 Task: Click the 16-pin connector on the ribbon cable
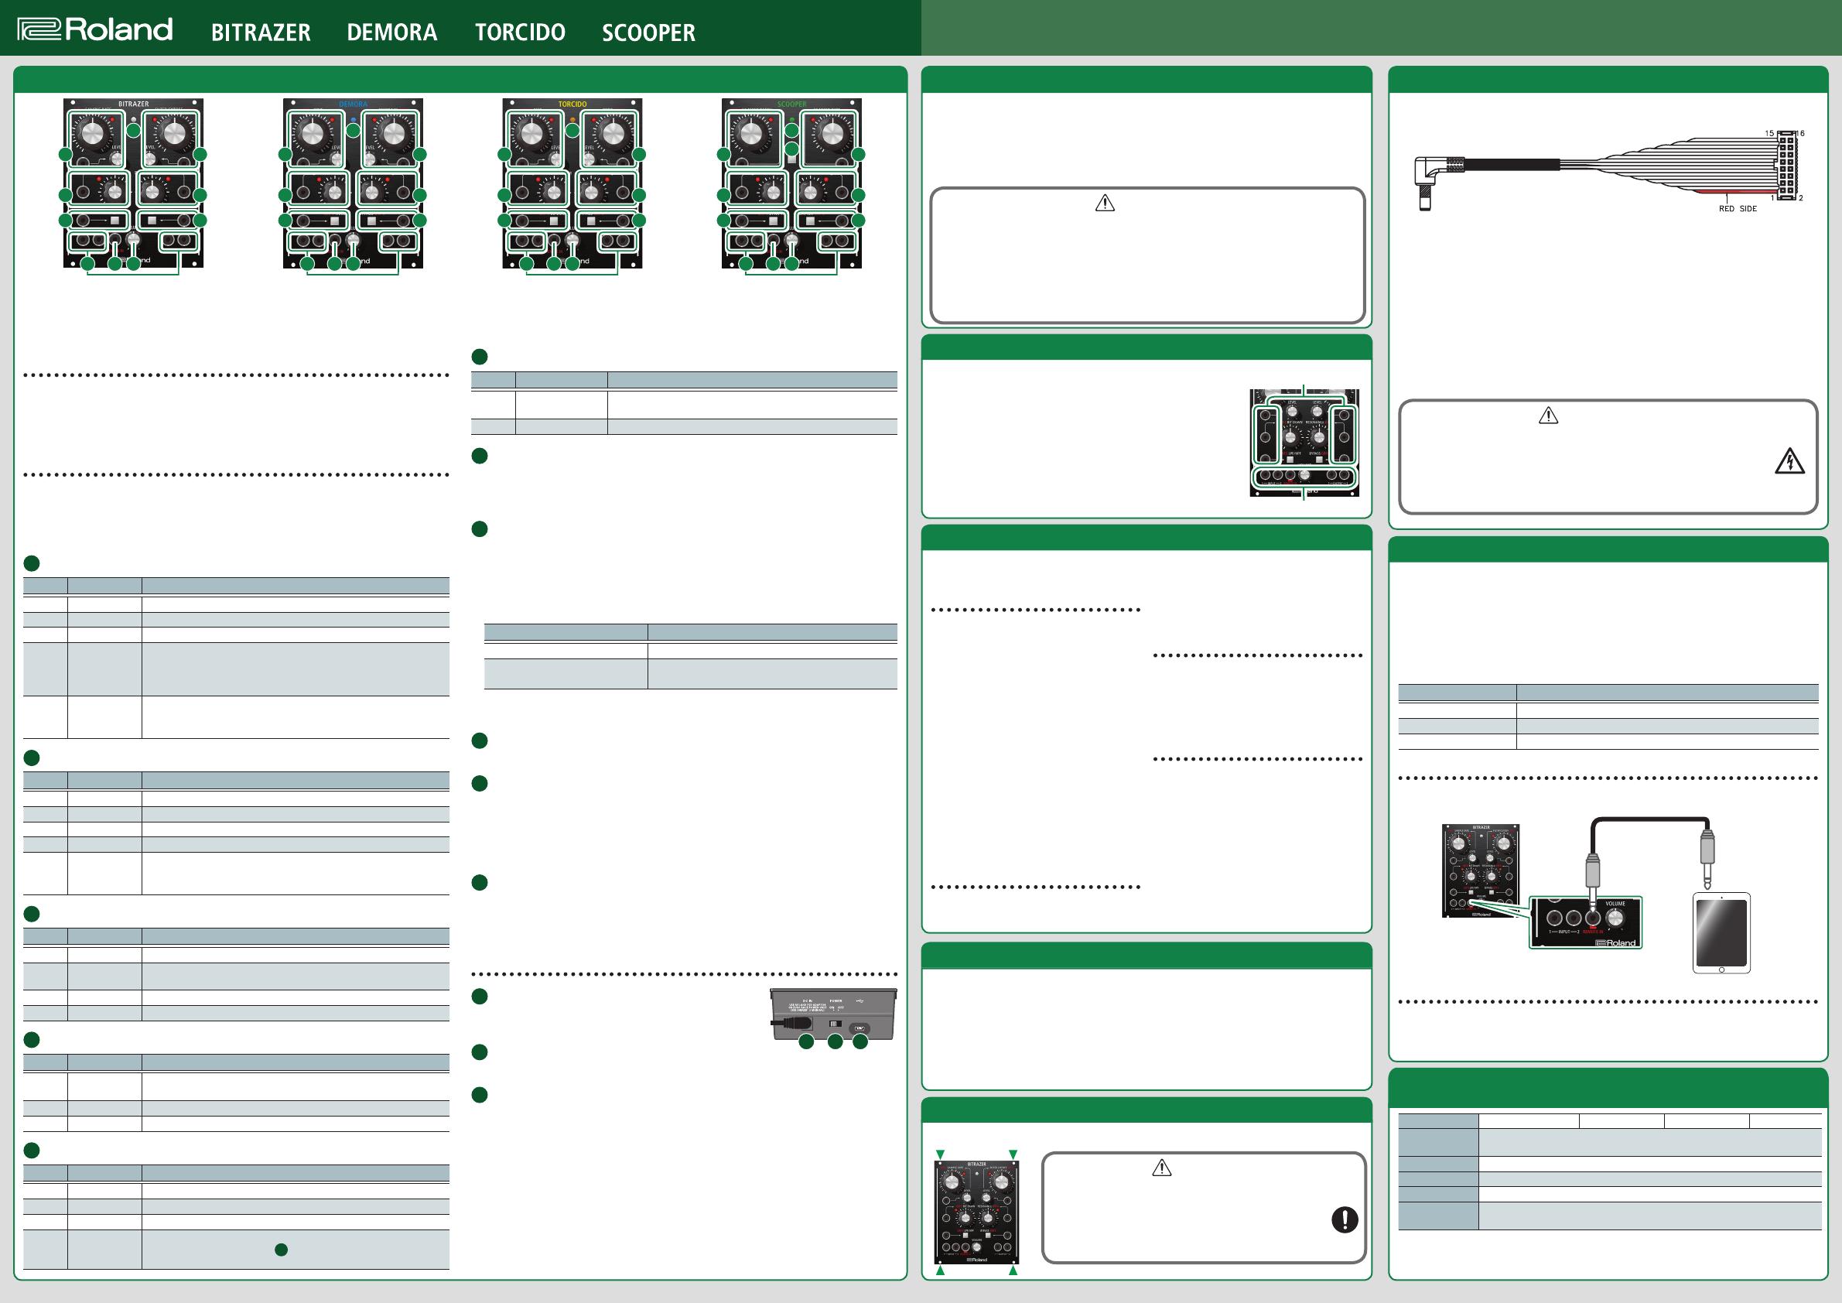1786,166
